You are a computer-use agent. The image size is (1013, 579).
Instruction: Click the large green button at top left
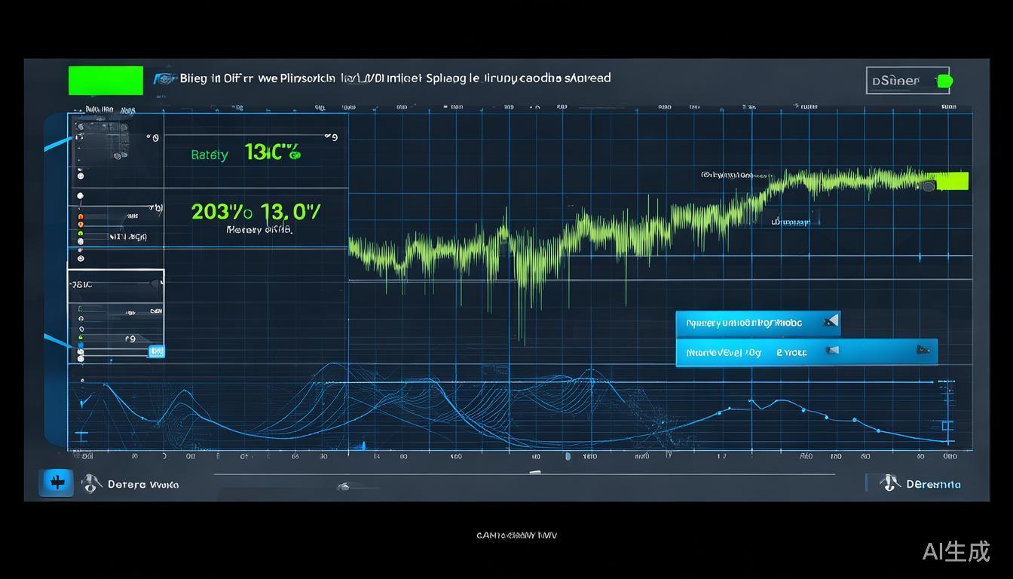click(x=106, y=81)
